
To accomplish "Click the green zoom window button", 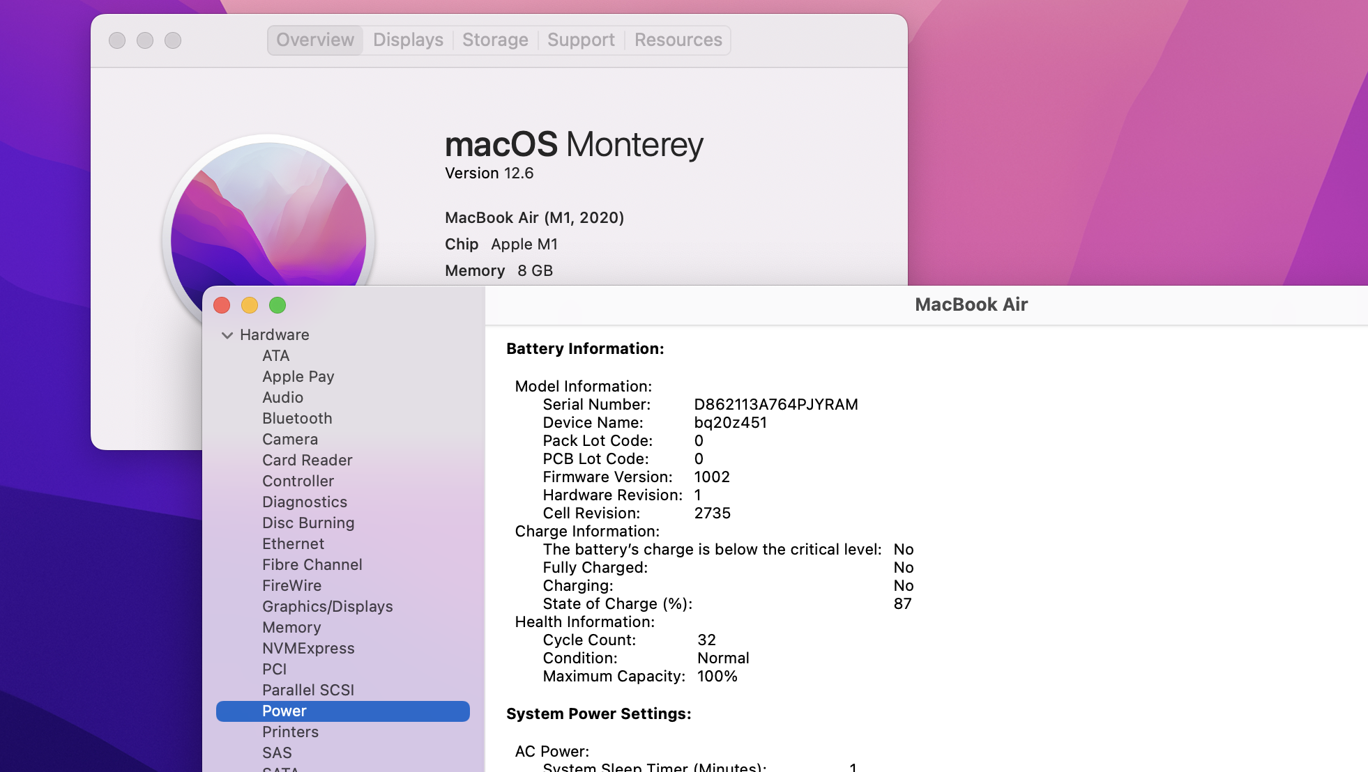I will pos(278,305).
